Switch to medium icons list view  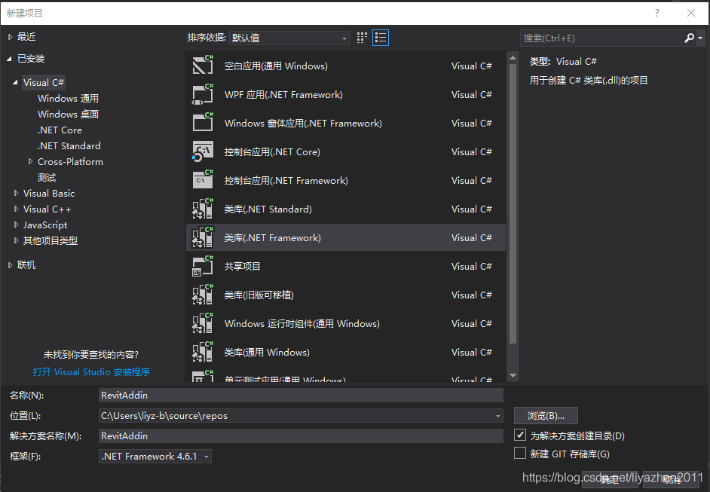pos(381,38)
